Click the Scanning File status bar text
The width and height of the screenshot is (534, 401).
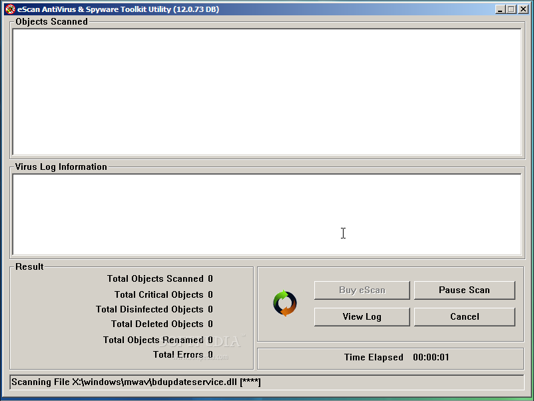(x=136, y=382)
